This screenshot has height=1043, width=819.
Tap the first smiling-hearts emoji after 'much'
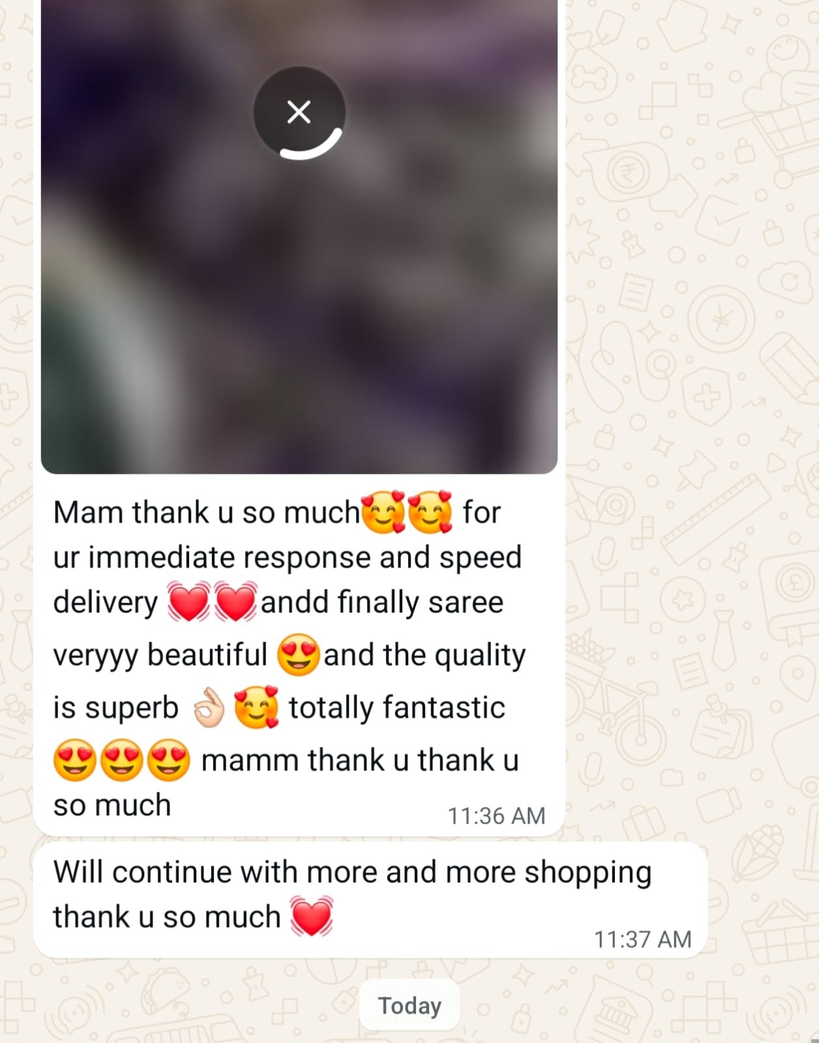(383, 512)
